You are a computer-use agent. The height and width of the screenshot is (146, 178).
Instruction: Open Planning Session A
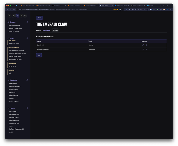tap(14, 25)
